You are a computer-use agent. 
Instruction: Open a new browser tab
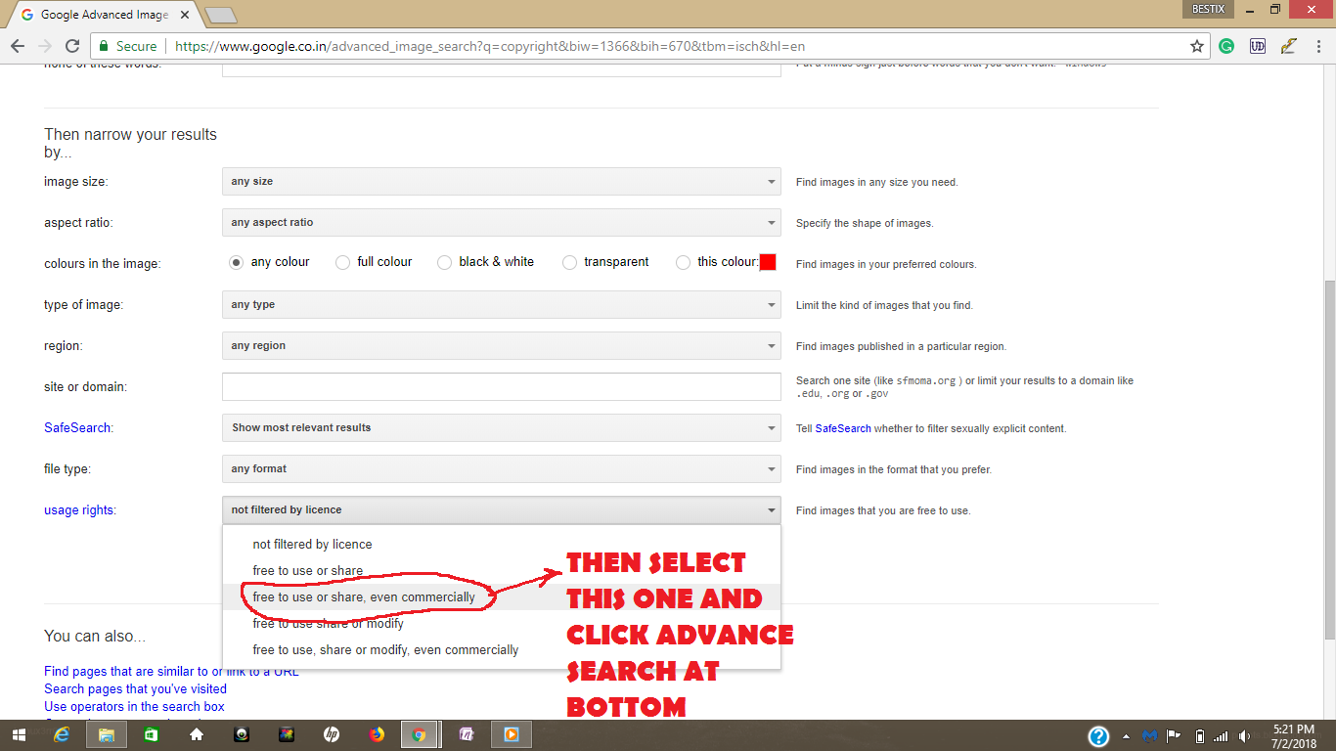tap(221, 15)
